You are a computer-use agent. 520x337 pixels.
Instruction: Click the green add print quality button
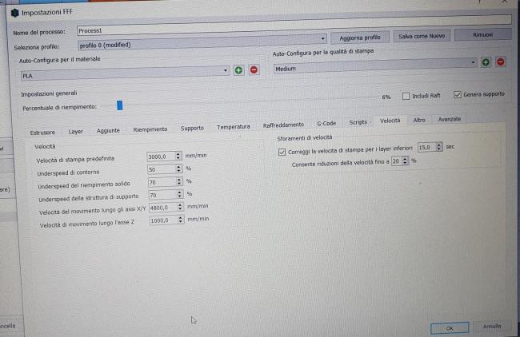(485, 62)
